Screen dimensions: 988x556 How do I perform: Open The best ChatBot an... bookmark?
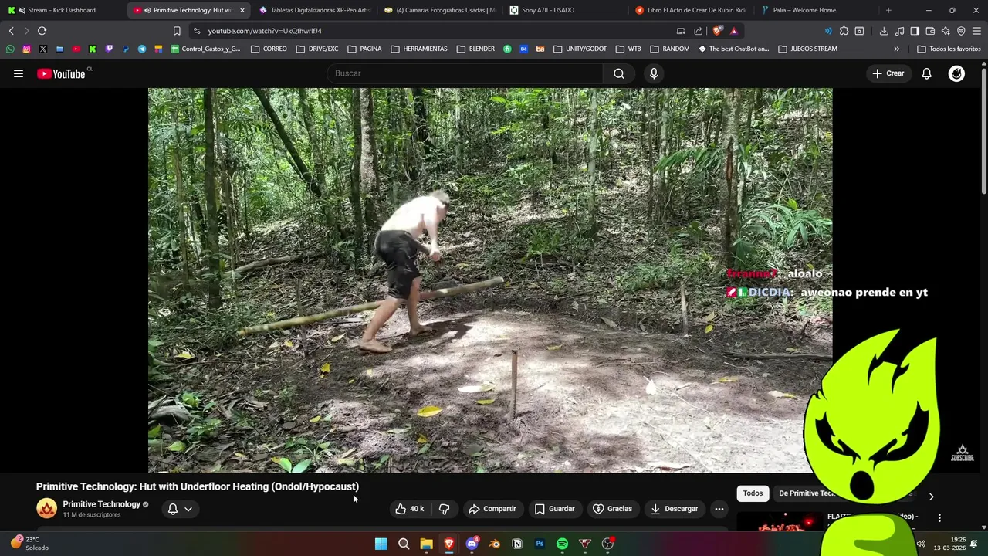click(x=734, y=49)
